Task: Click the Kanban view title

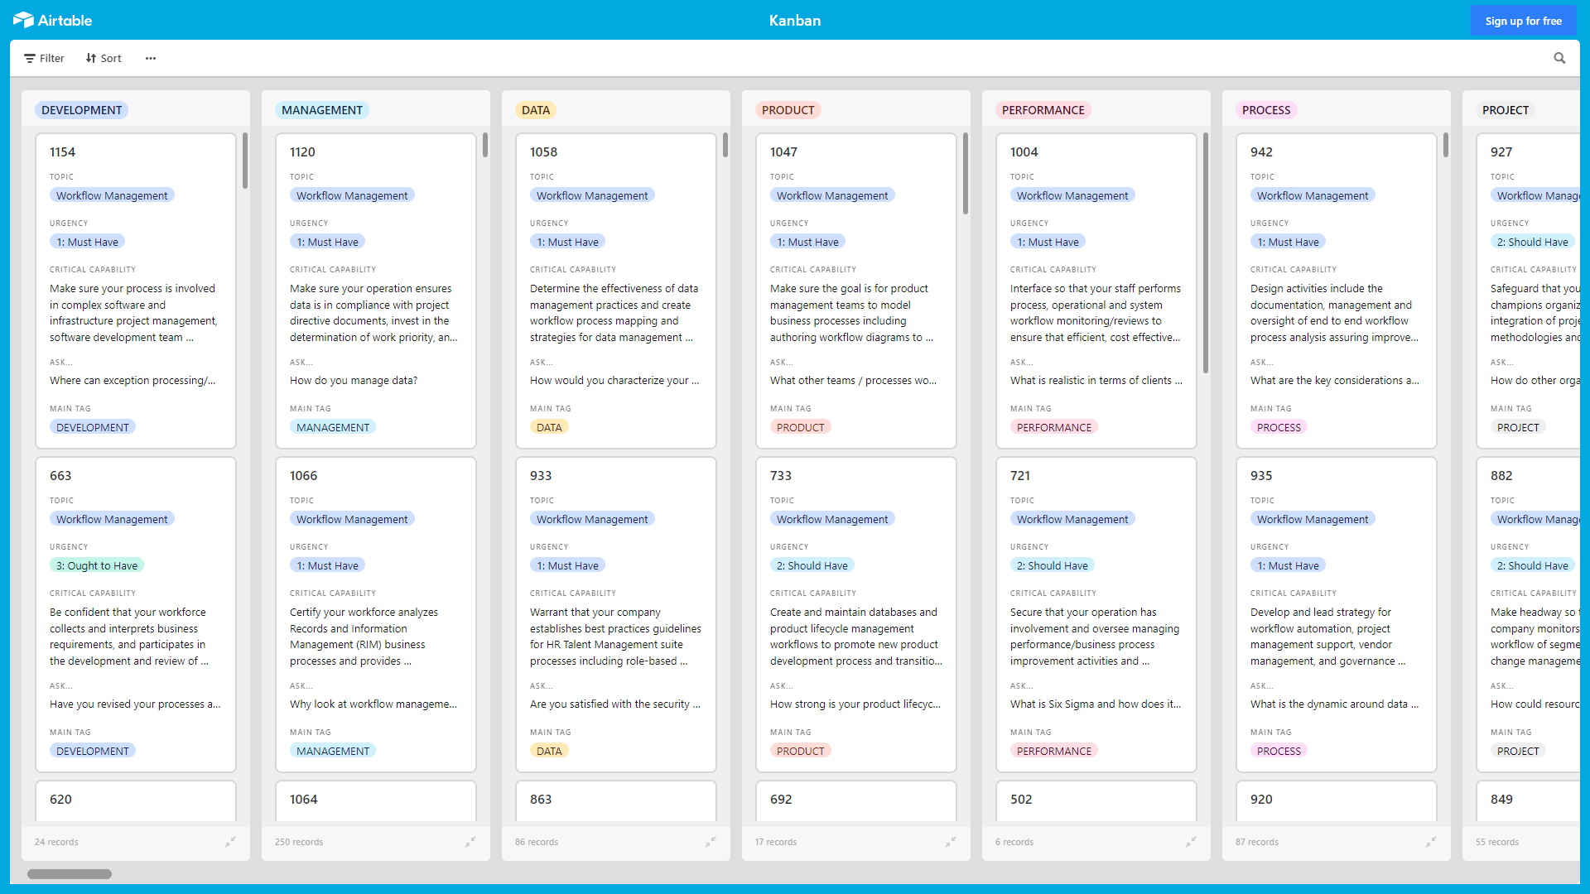Action: (x=794, y=20)
